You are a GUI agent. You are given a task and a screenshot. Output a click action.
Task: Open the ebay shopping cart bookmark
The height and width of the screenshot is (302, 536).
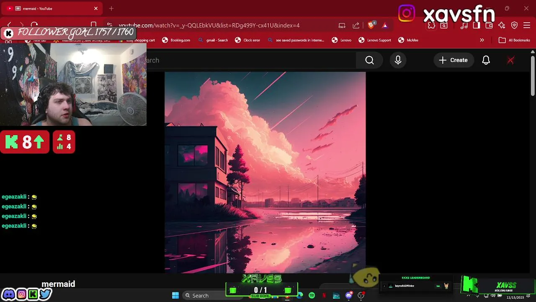pos(137,40)
